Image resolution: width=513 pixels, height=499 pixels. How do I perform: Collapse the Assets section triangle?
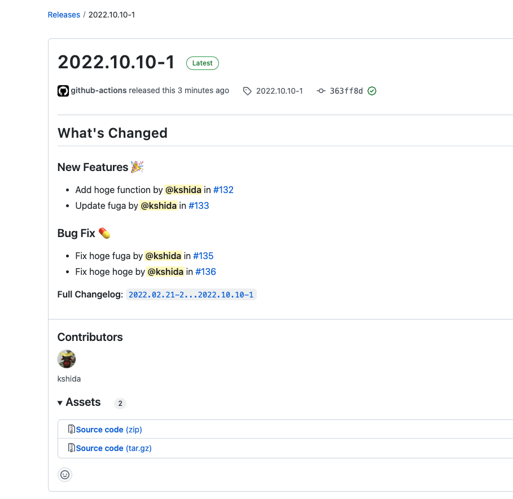pos(60,403)
